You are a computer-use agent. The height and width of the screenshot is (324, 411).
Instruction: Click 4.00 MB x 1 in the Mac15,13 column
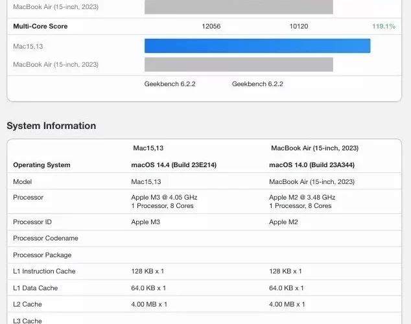pyautogui.click(x=149, y=304)
